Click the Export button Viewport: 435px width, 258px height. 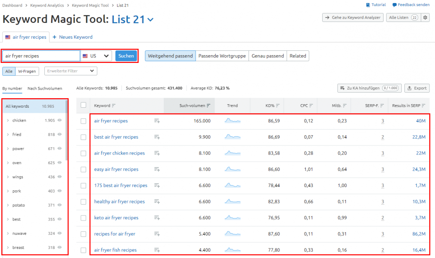point(417,88)
